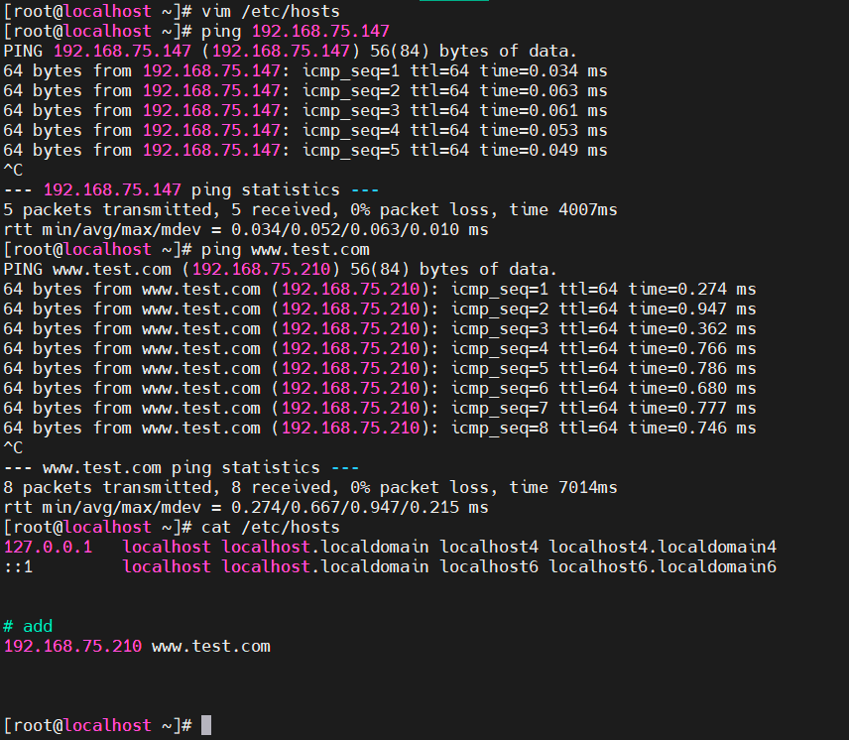The width and height of the screenshot is (849, 740).
Task: Select the "ping 192.168.75.147" command
Action: (296, 32)
